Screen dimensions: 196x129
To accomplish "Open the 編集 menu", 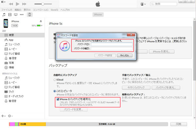I will point(18,10).
